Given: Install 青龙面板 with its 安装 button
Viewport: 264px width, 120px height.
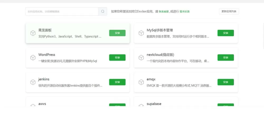Looking at the screenshot, I should [x=117, y=33].
